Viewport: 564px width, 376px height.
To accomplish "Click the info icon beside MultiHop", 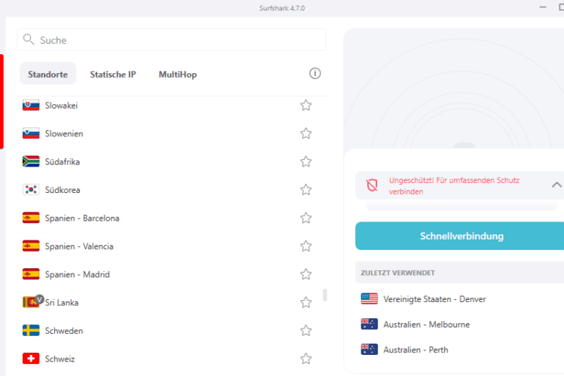I will pyautogui.click(x=314, y=73).
